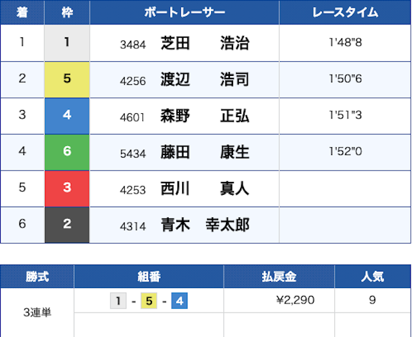Click the black lane 2 badge
This screenshot has height=337, width=412.
tap(67, 224)
